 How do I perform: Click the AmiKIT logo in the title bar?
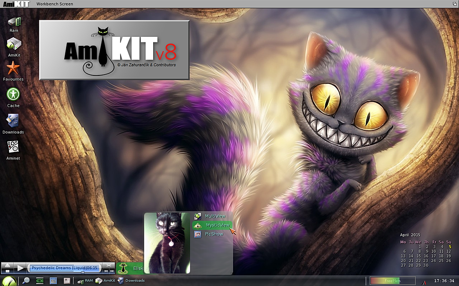pos(16,4)
